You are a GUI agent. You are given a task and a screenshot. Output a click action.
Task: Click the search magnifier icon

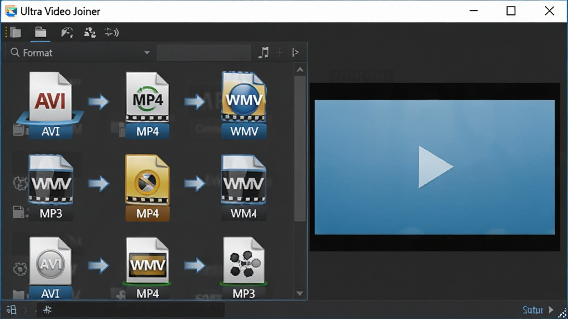coord(15,53)
